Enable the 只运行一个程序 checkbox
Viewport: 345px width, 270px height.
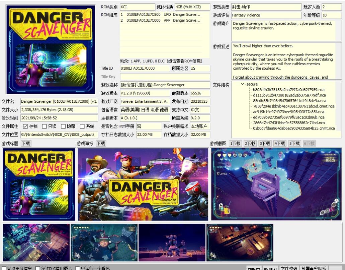coord(78,268)
